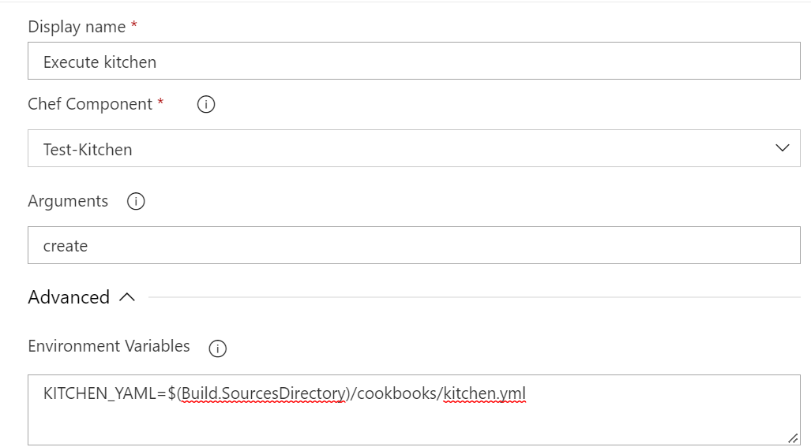This screenshot has width=811, height=447.
Task: Click the Arguments field label
Action: click(x=68, y=201)
